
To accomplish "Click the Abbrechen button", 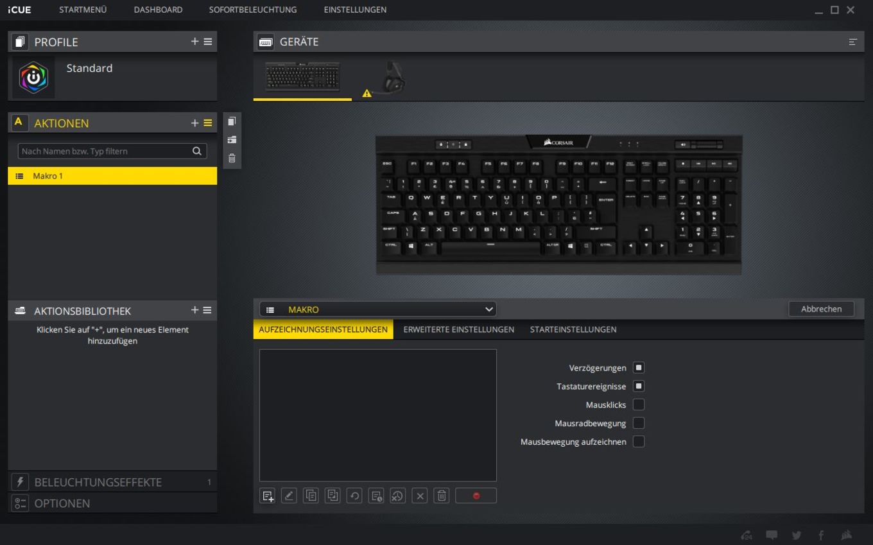I will (x=821, y=309).
